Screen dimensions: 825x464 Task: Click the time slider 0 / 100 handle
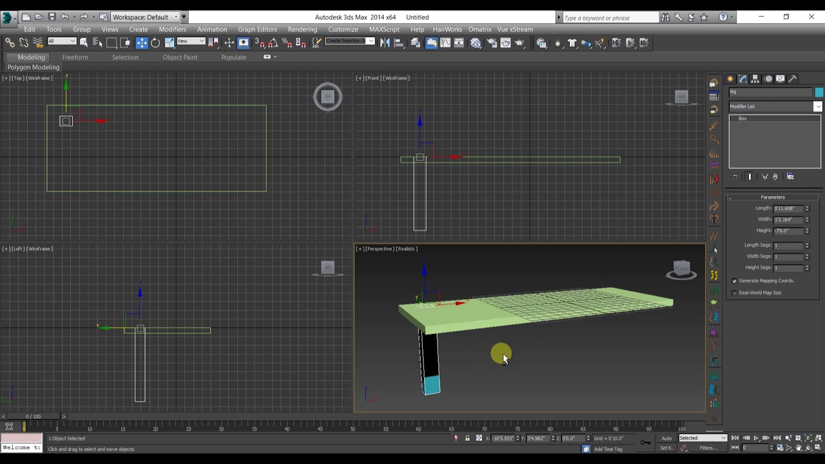pyautogui.click(x=33, y=416)
